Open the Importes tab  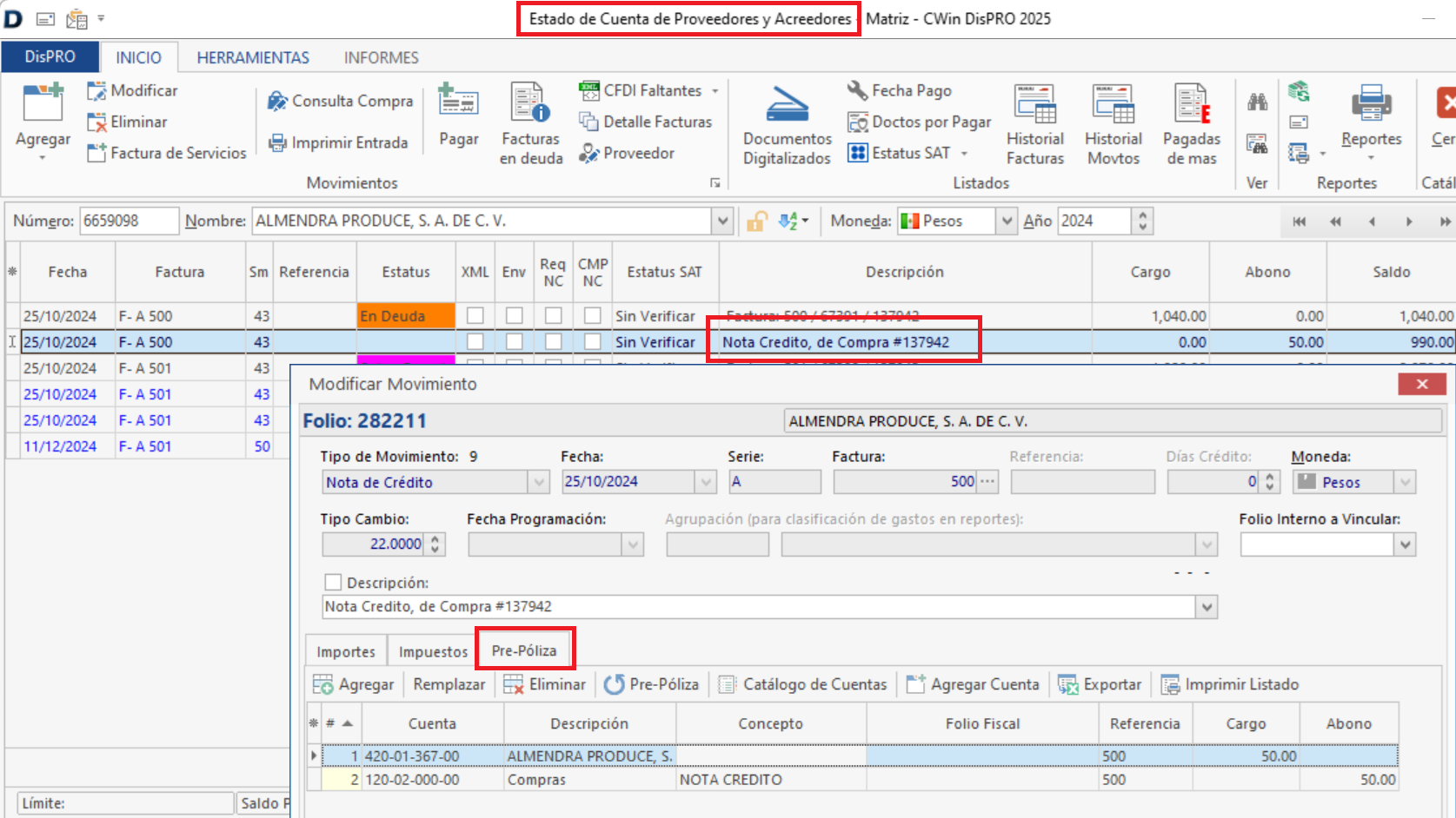click(346, 652)
